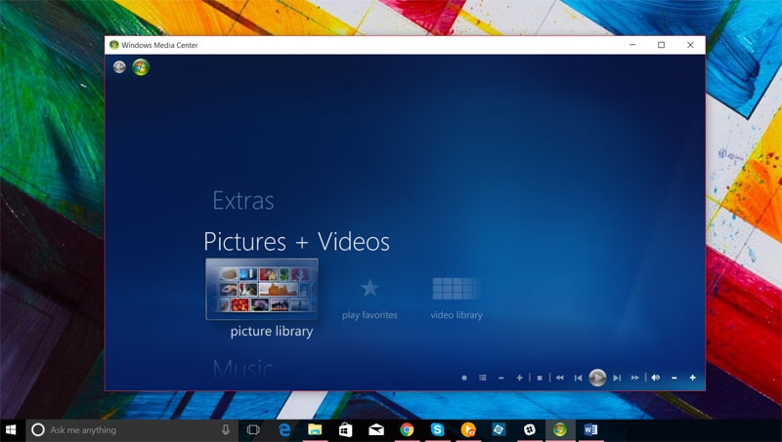782x442 pixels.
Task: Close the Windows Media Center window
Action: (690, 45)
